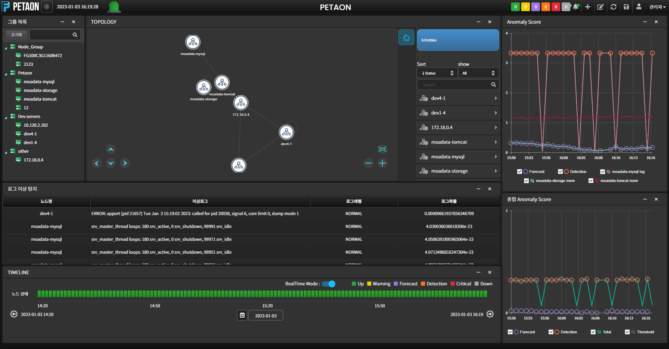Select the moadata-tomcat topology node
The width and height of the screenshot is (669, 349).
click(x=222, y=82)
